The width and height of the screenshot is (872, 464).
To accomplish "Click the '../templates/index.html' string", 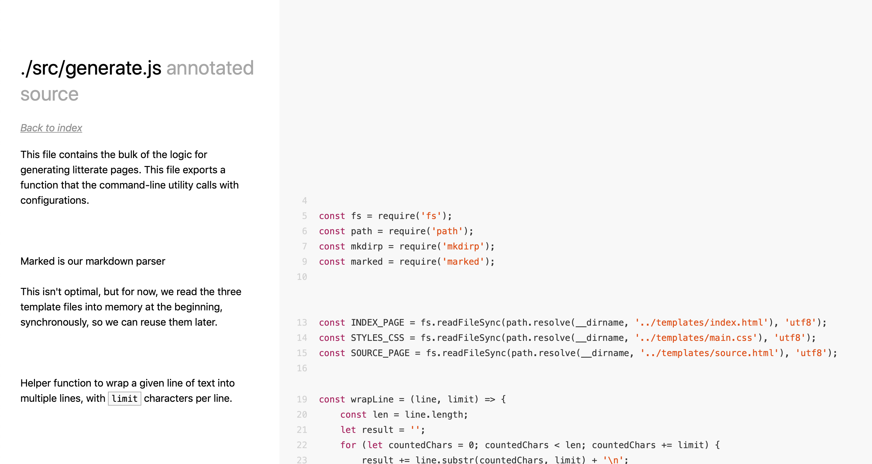I will point(701,322).
